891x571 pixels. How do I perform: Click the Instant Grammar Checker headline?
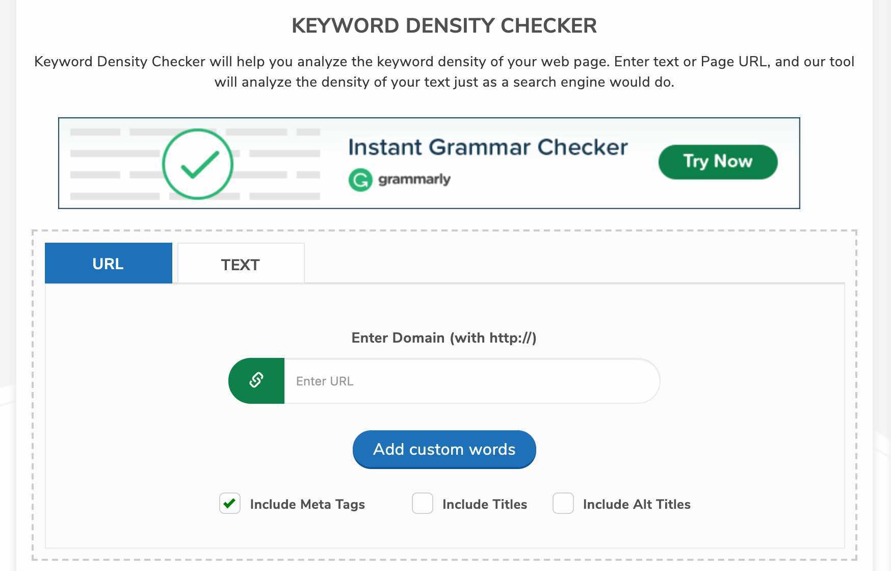[x=488, y=147]
